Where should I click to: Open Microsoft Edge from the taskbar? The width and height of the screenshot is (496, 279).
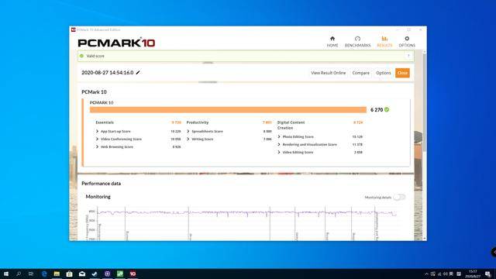click(44, 274)
